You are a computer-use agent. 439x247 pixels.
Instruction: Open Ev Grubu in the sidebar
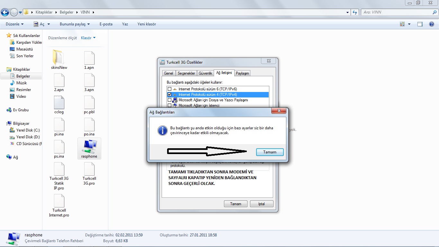point(21,110)
